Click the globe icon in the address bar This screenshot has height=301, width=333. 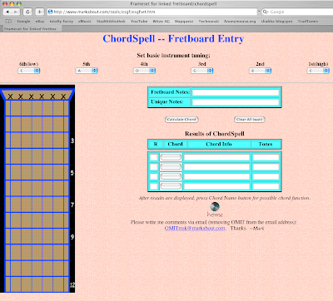(x=50, y=12)
